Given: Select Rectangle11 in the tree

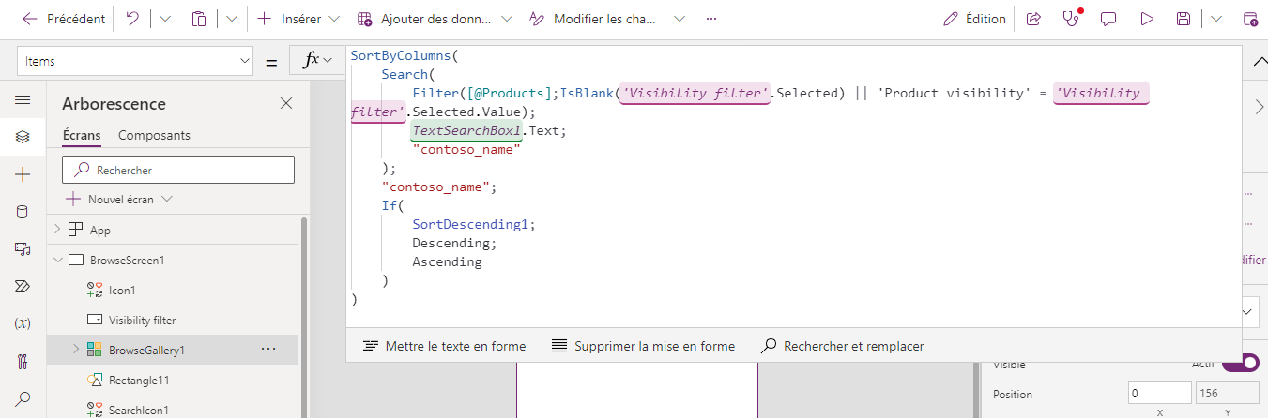Looking at the screenshot, I should coord(139,381).
